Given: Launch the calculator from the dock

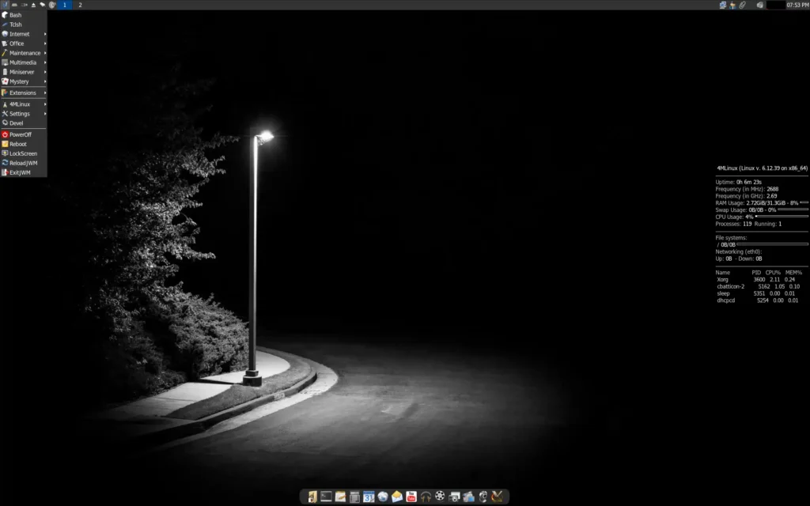Looking at the screenshot, I should click(353, 496).
